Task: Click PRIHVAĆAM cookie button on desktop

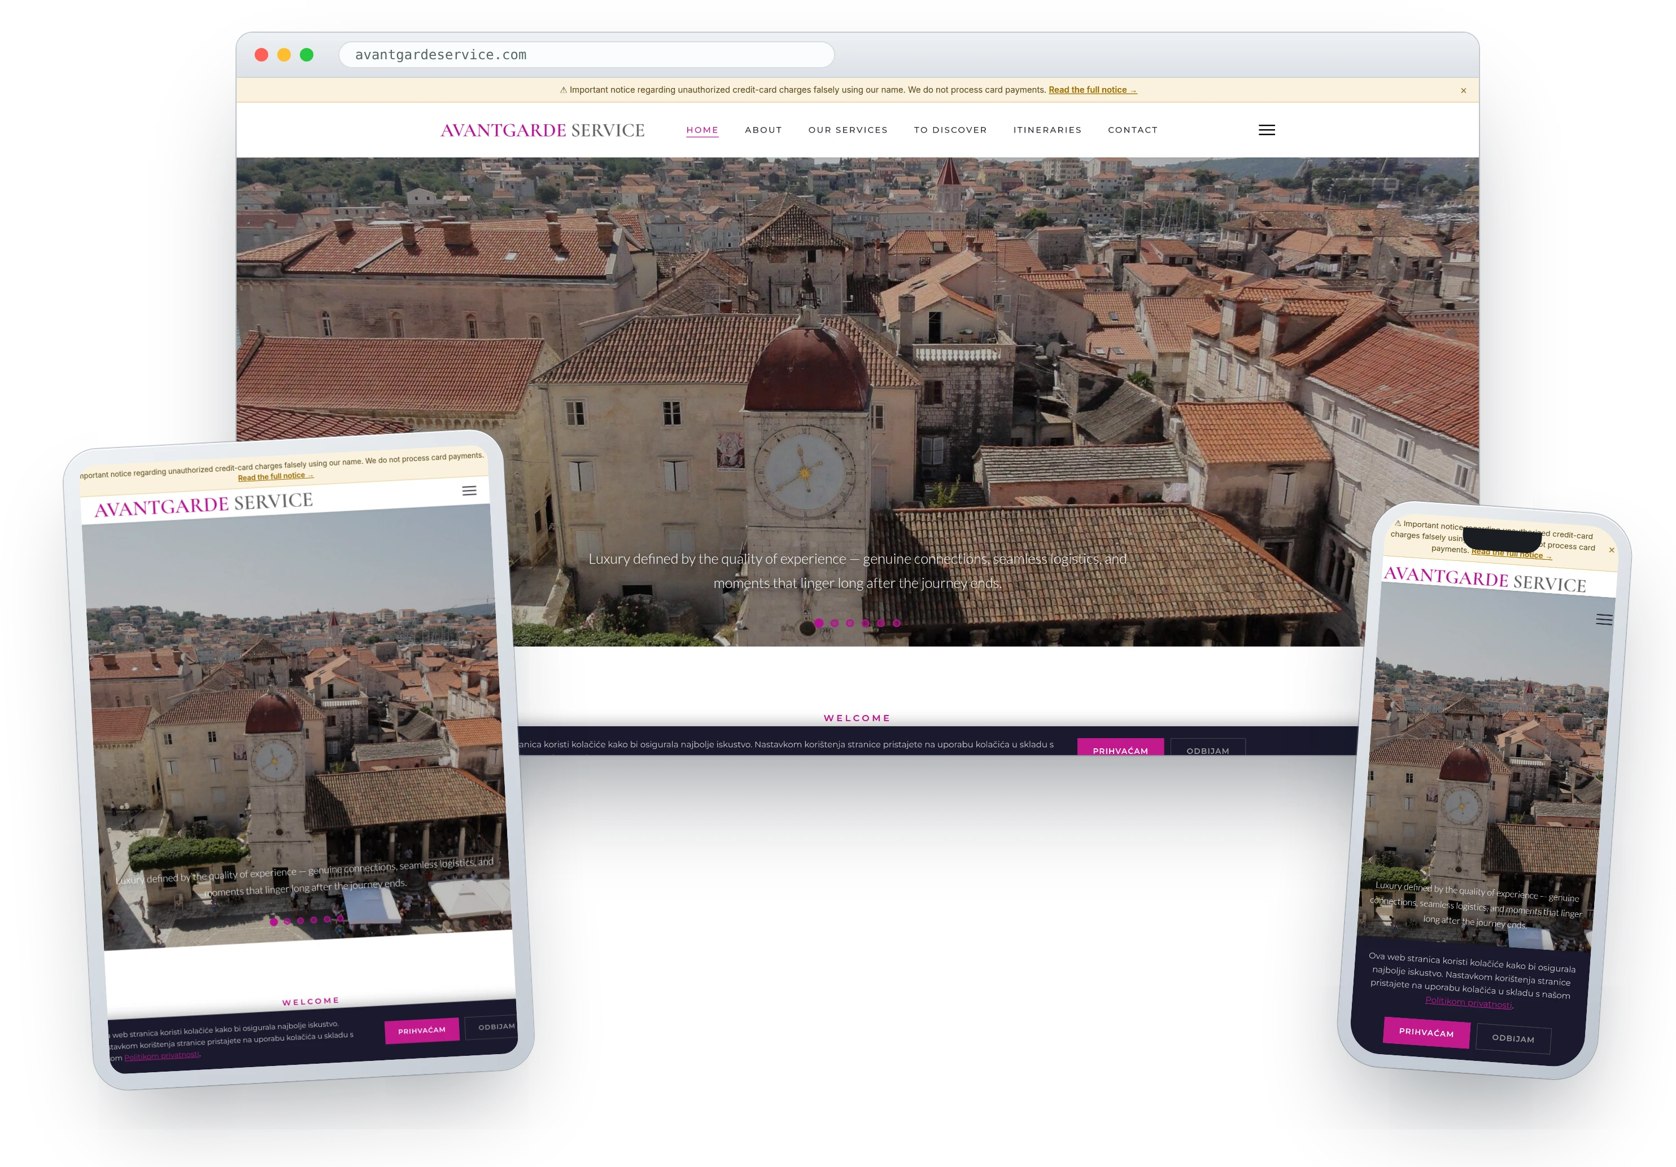Action: click(x=1120, y=748)
